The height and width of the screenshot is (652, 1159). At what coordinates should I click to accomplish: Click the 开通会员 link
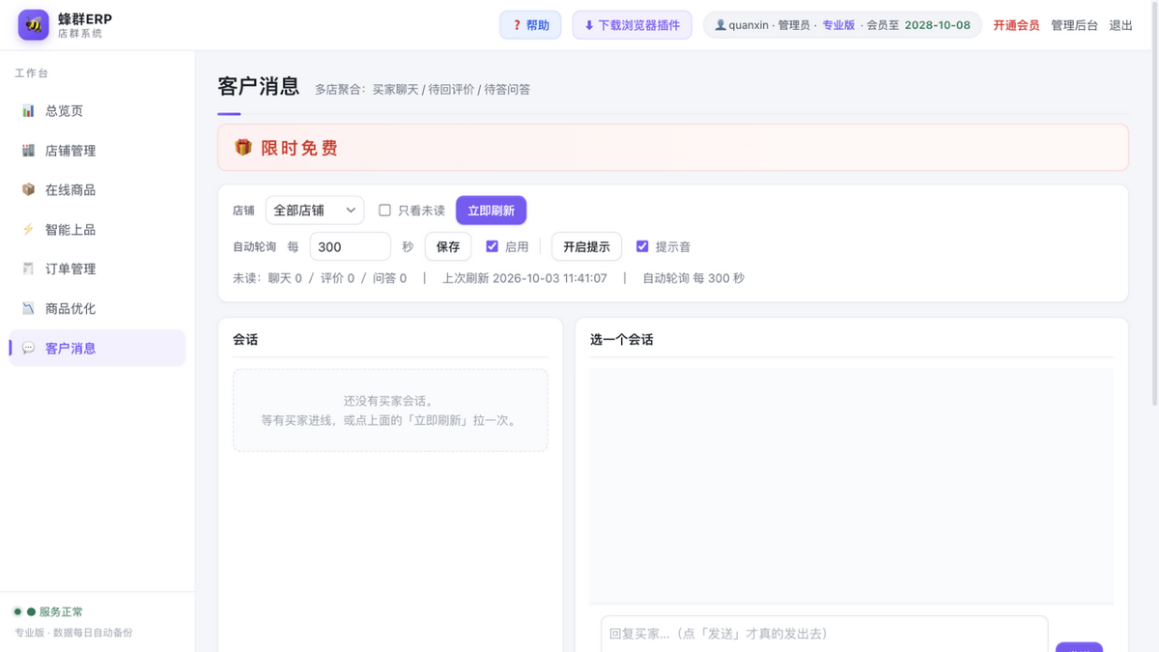tap(1016, 25)
